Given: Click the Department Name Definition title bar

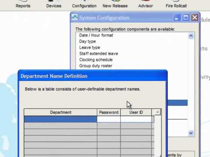Looking at the screenshot, I should tap(93, 76).
